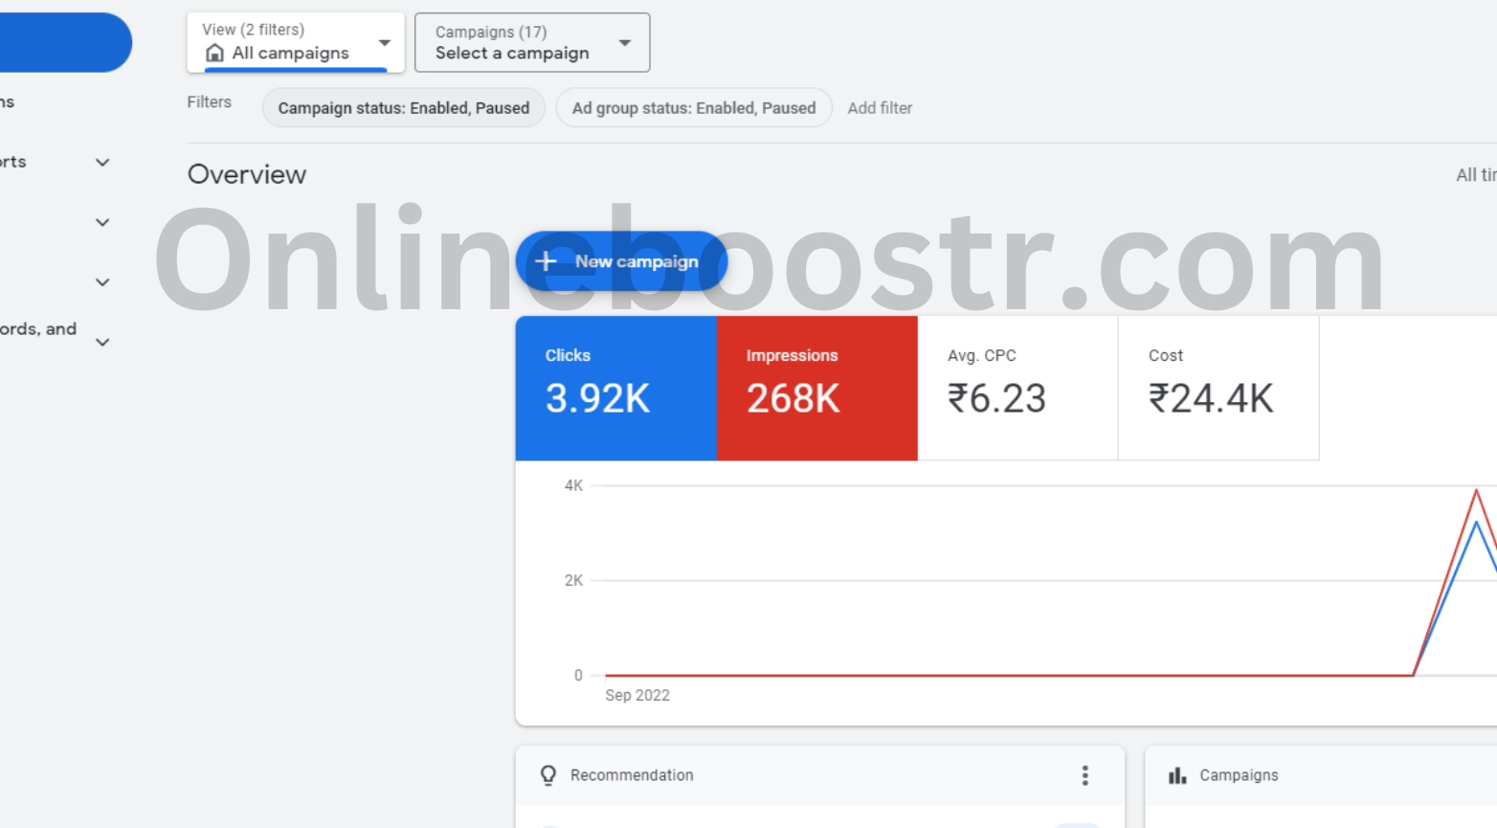Image resolution: width=1497 pixels, height=828 pixels.
Task: Open the View (2 filters) dropdown arrow
Action: 385,43
